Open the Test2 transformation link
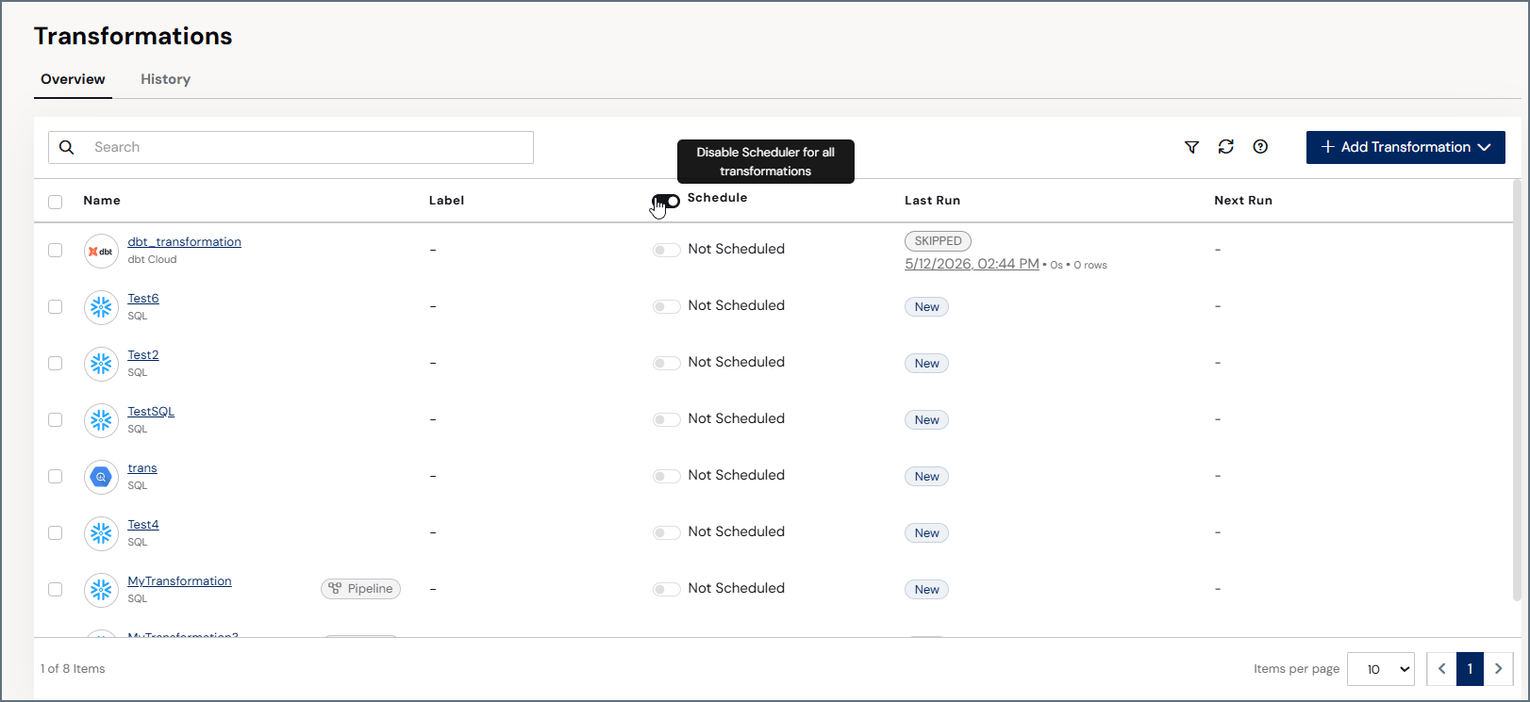 (143, 355)
